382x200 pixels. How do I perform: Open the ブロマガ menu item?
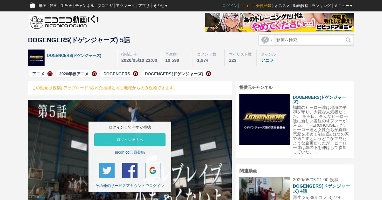[105, 6]
